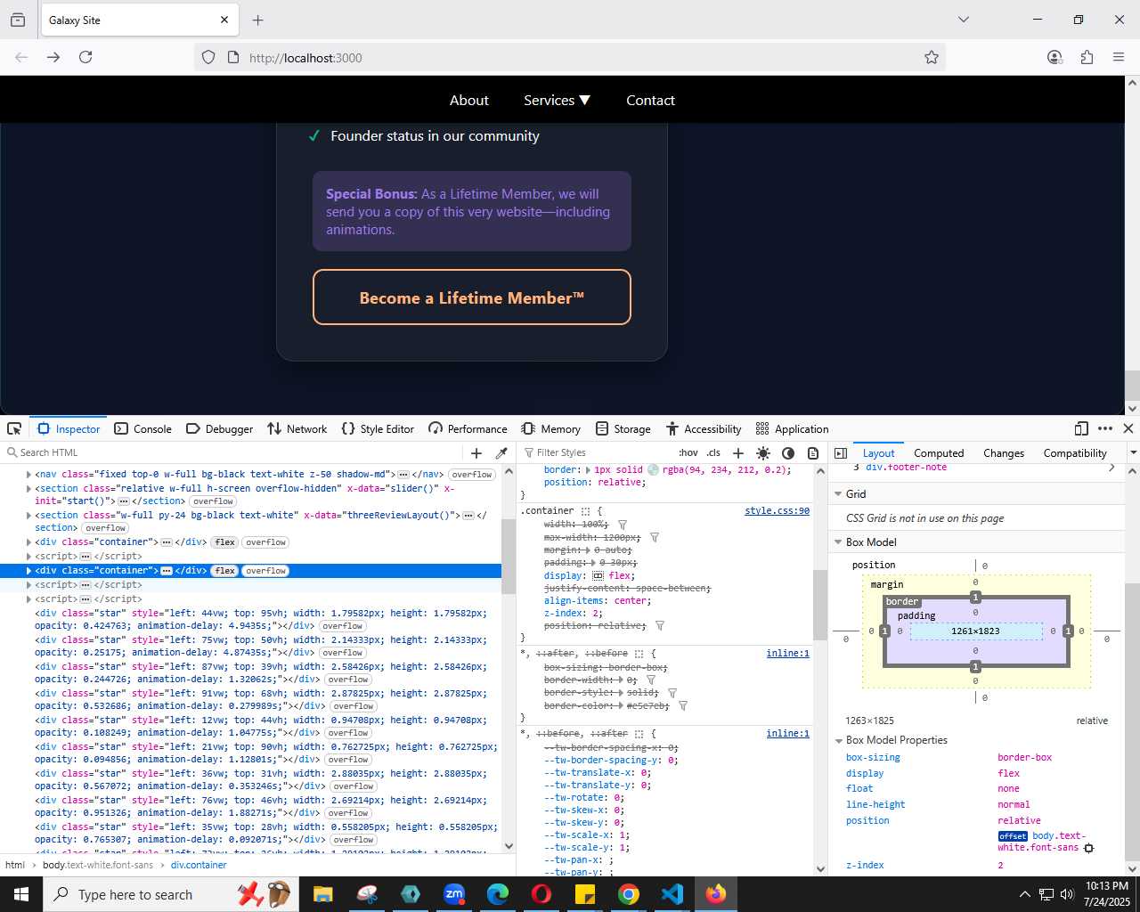This screenshot has width=1140, height=912.
Task: Click Become a Lifetime Member button
Action: tap(471, 297)
